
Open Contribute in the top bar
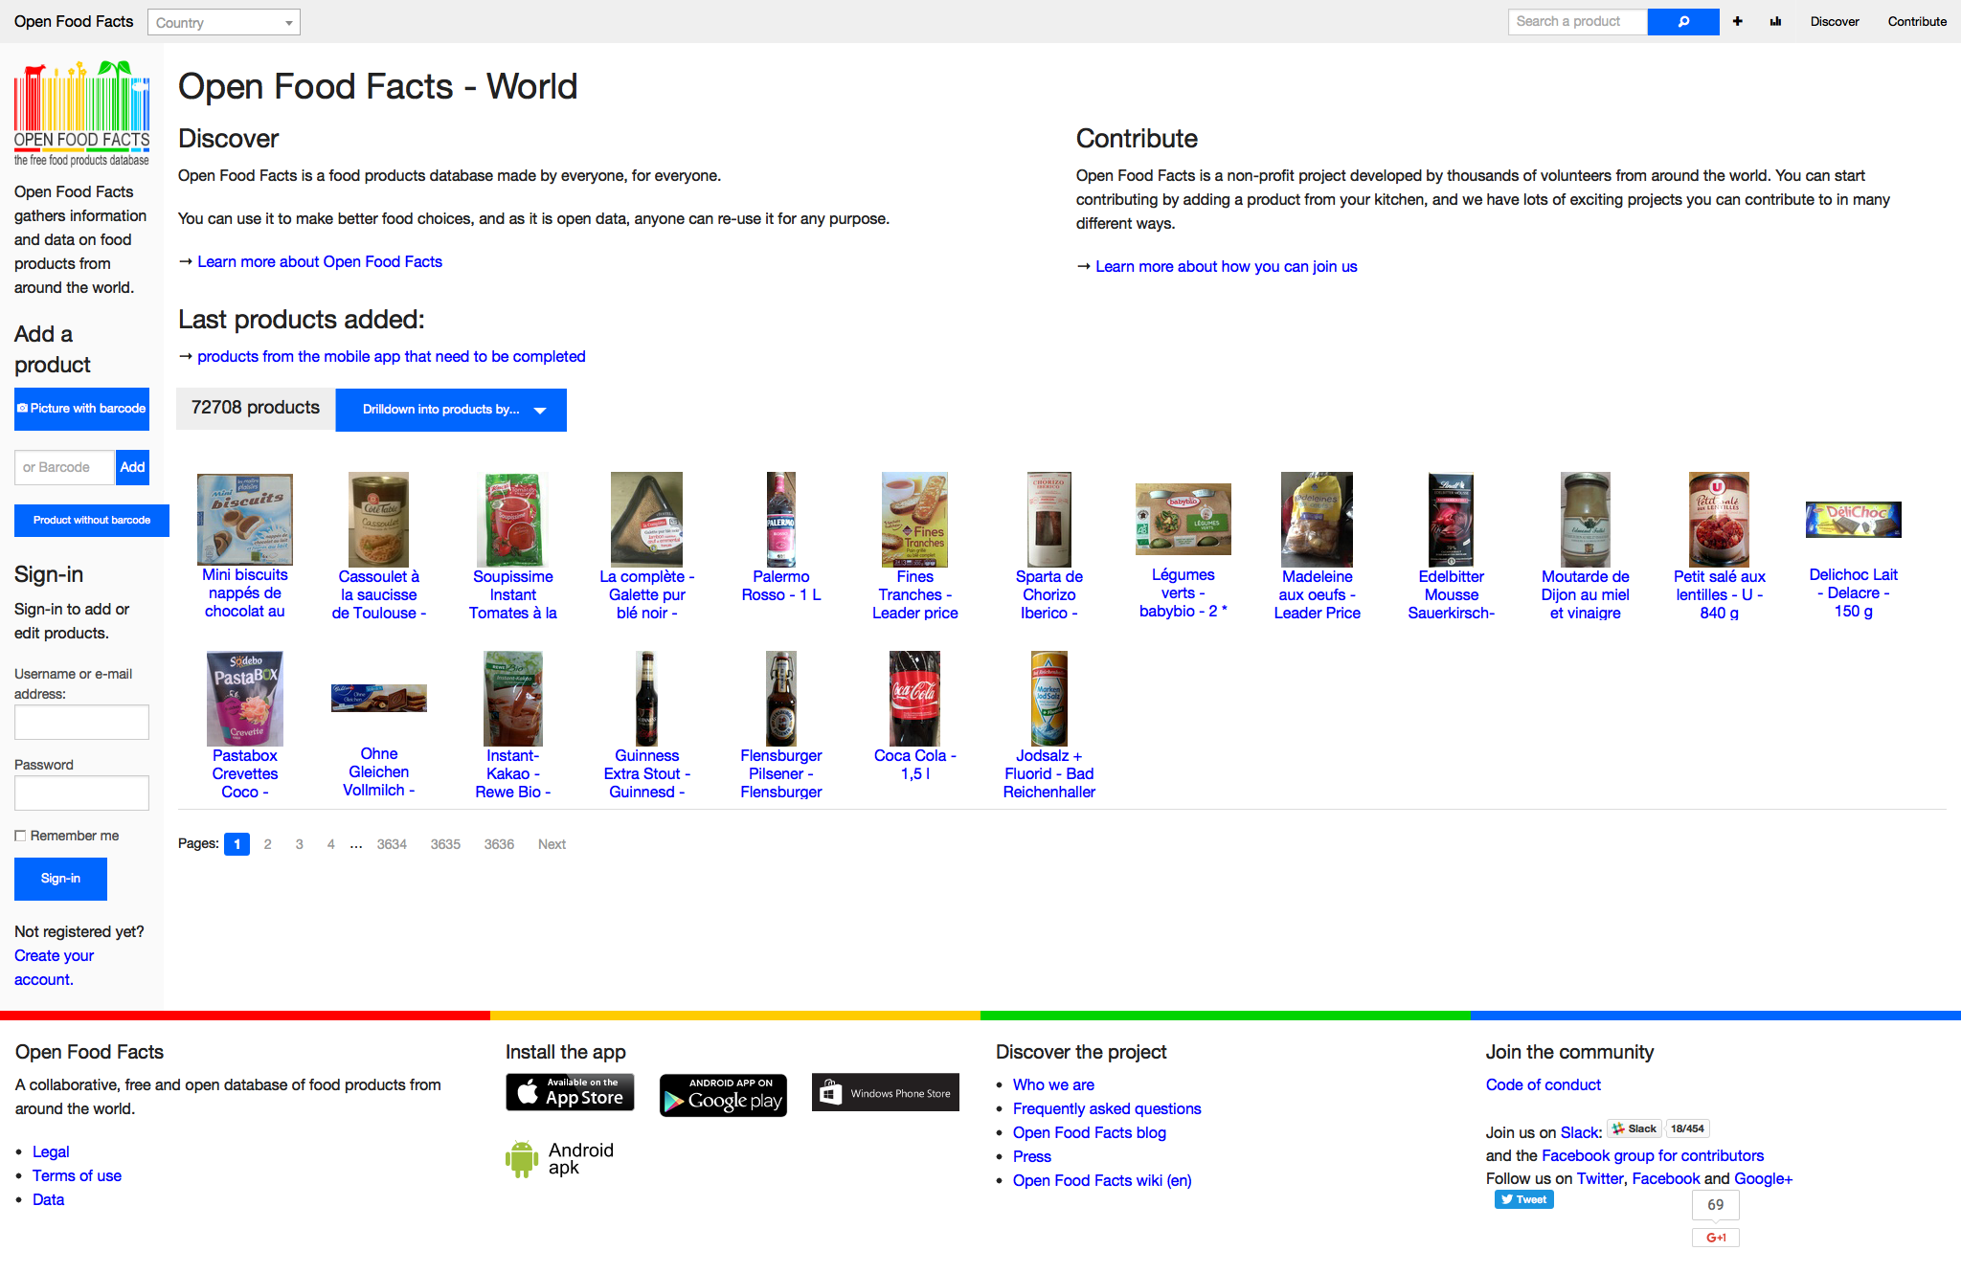click(1917, 21)
